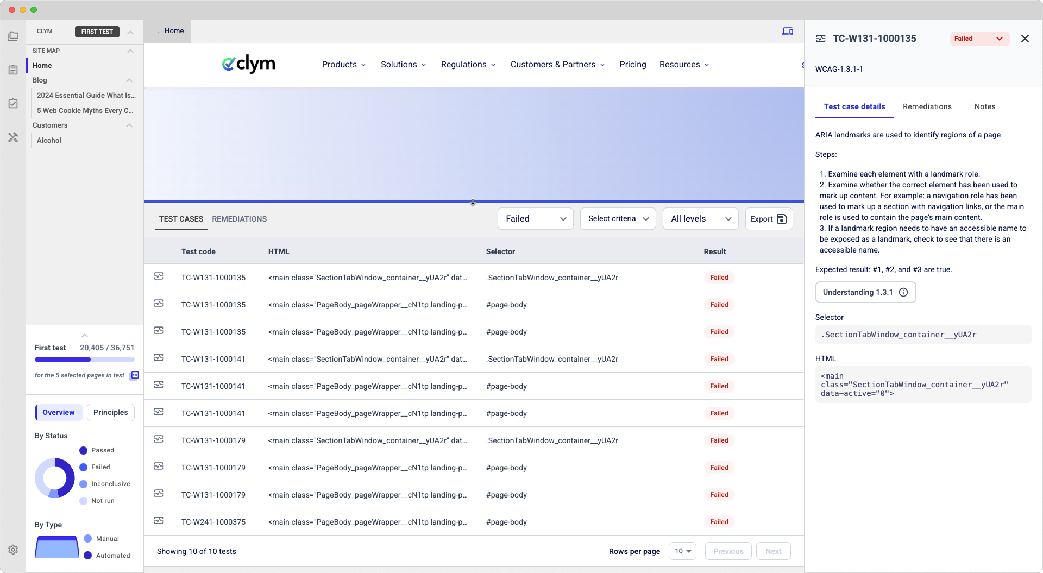Click row icon of first TC-W131-1000141 test
This screenshot has height=573, width=1043.
pos(159,358)
